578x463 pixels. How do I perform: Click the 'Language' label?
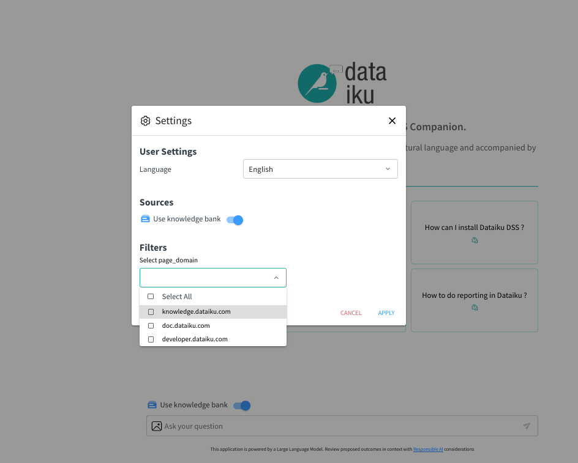(155, 169)
